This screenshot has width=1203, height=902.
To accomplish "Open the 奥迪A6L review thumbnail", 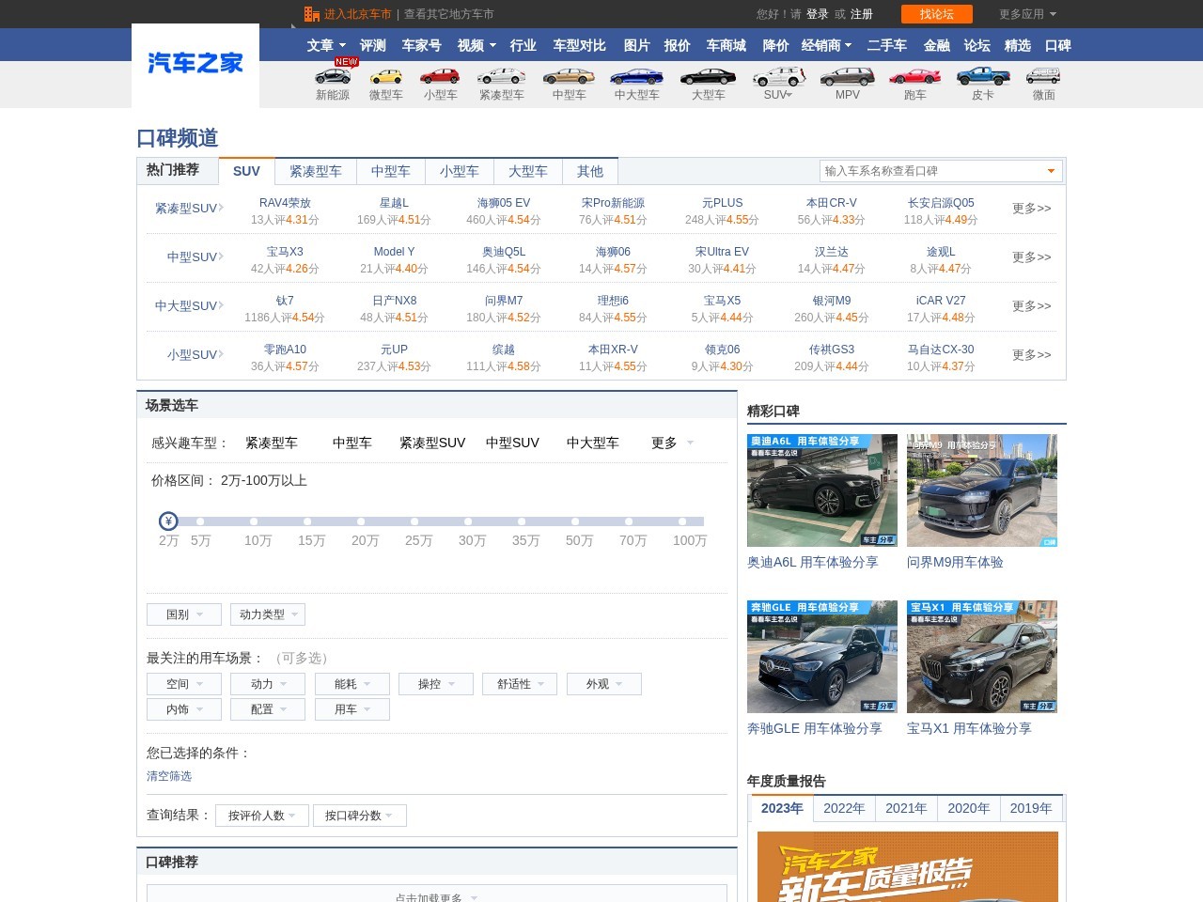I will [822, 490].
